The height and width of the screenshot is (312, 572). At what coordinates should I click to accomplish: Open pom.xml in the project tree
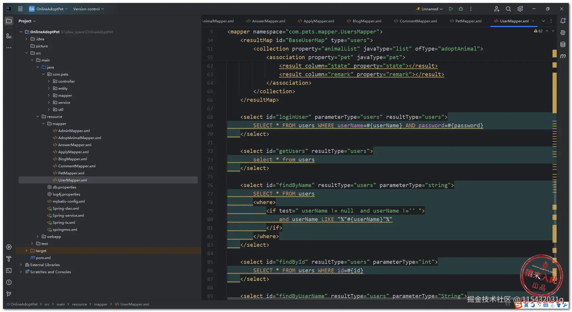[43, 258]
